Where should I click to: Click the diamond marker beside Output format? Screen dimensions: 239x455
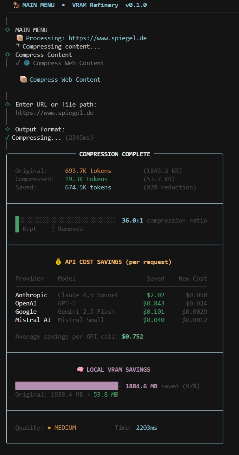(7, 129)
